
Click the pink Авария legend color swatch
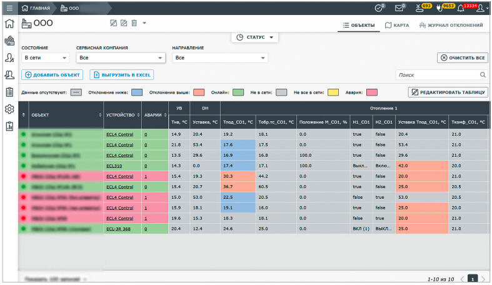371,92
